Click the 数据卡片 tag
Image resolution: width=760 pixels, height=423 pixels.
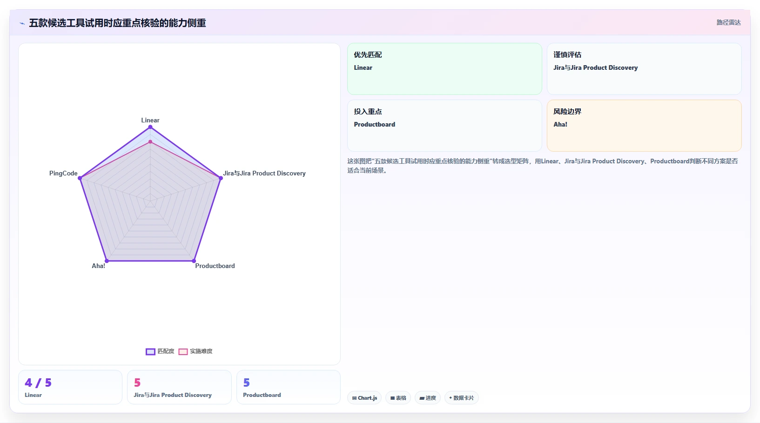tap(461, 398)
